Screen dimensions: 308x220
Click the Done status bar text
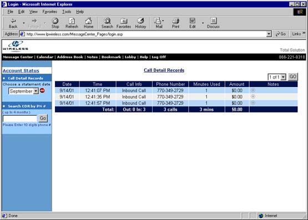[13, 216]
